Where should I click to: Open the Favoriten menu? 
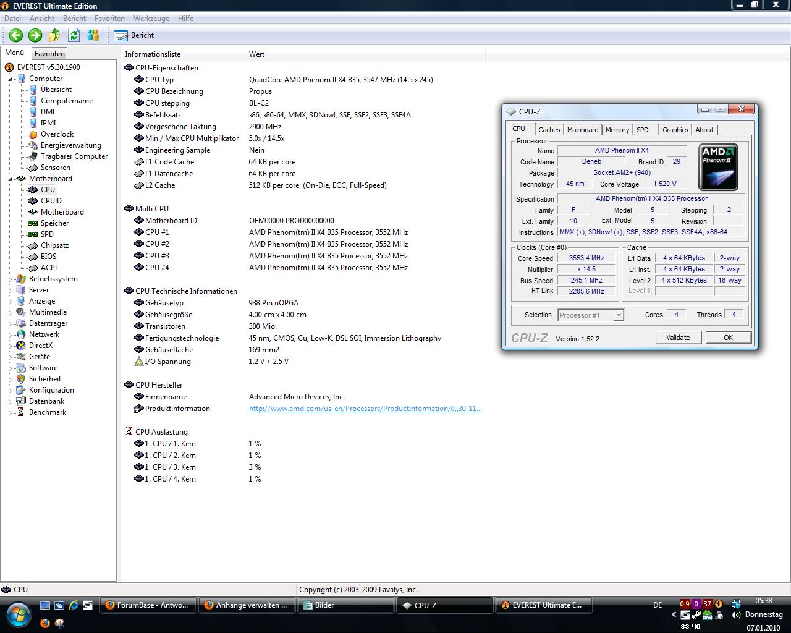click(109, 19)
